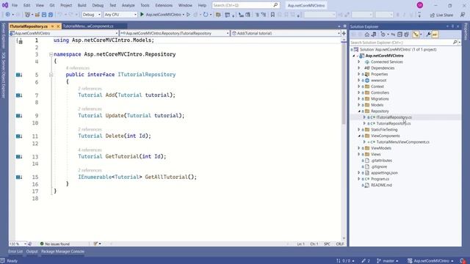Open the Output tab
The height and width of the screenshot is (264, 470).
(32, 252)
